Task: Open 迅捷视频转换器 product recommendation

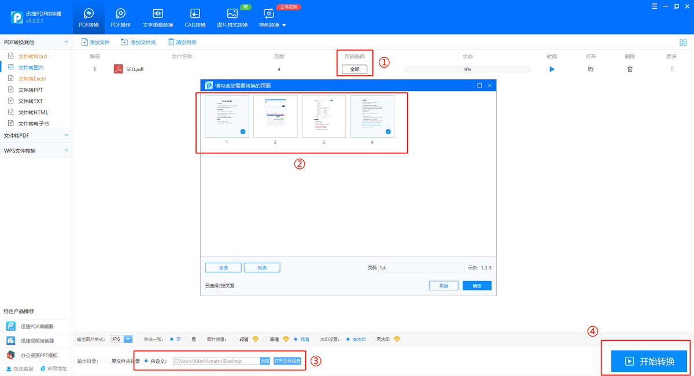Action: [37, 341]
